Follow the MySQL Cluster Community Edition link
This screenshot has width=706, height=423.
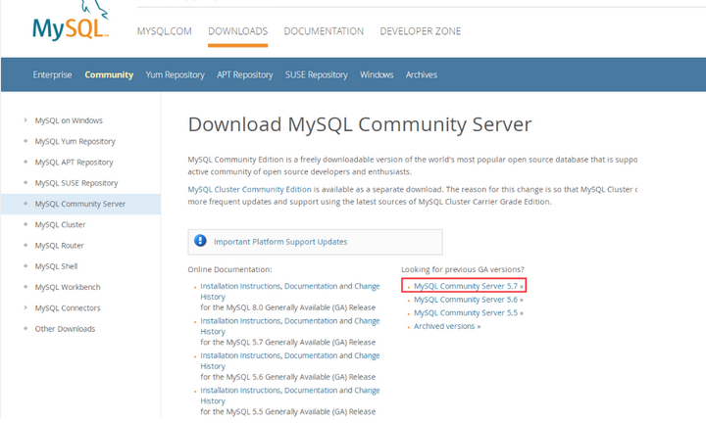pos(249,189)
